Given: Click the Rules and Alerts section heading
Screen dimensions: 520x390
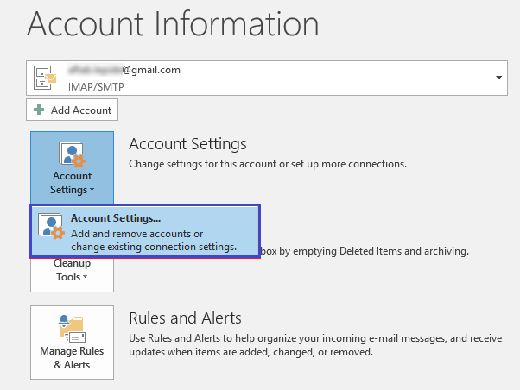Looking at the screenshot, I should pos(185,318).
